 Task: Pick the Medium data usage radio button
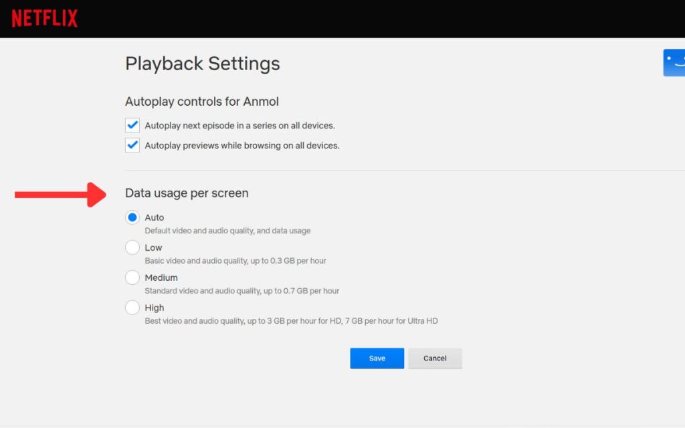(x=132, y=278)
